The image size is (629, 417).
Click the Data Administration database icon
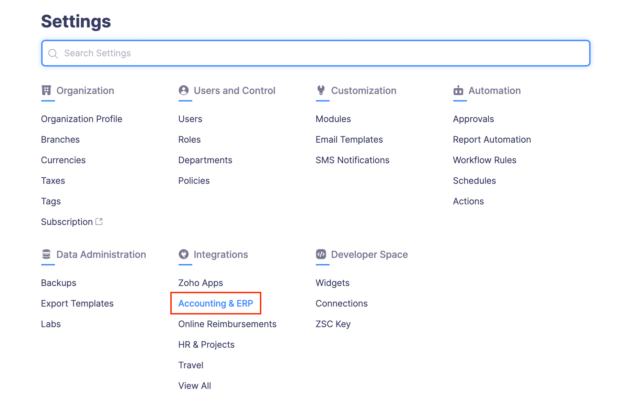tap(47, 254)
